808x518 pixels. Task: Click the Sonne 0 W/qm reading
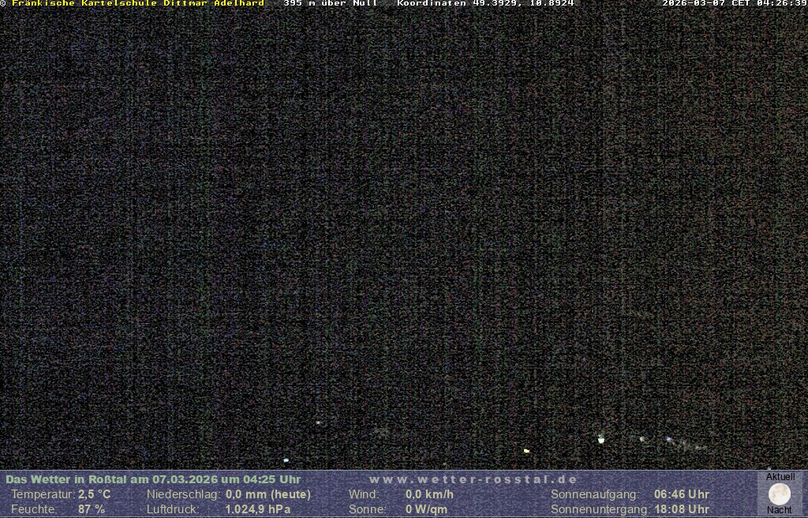tap(427, 509)
